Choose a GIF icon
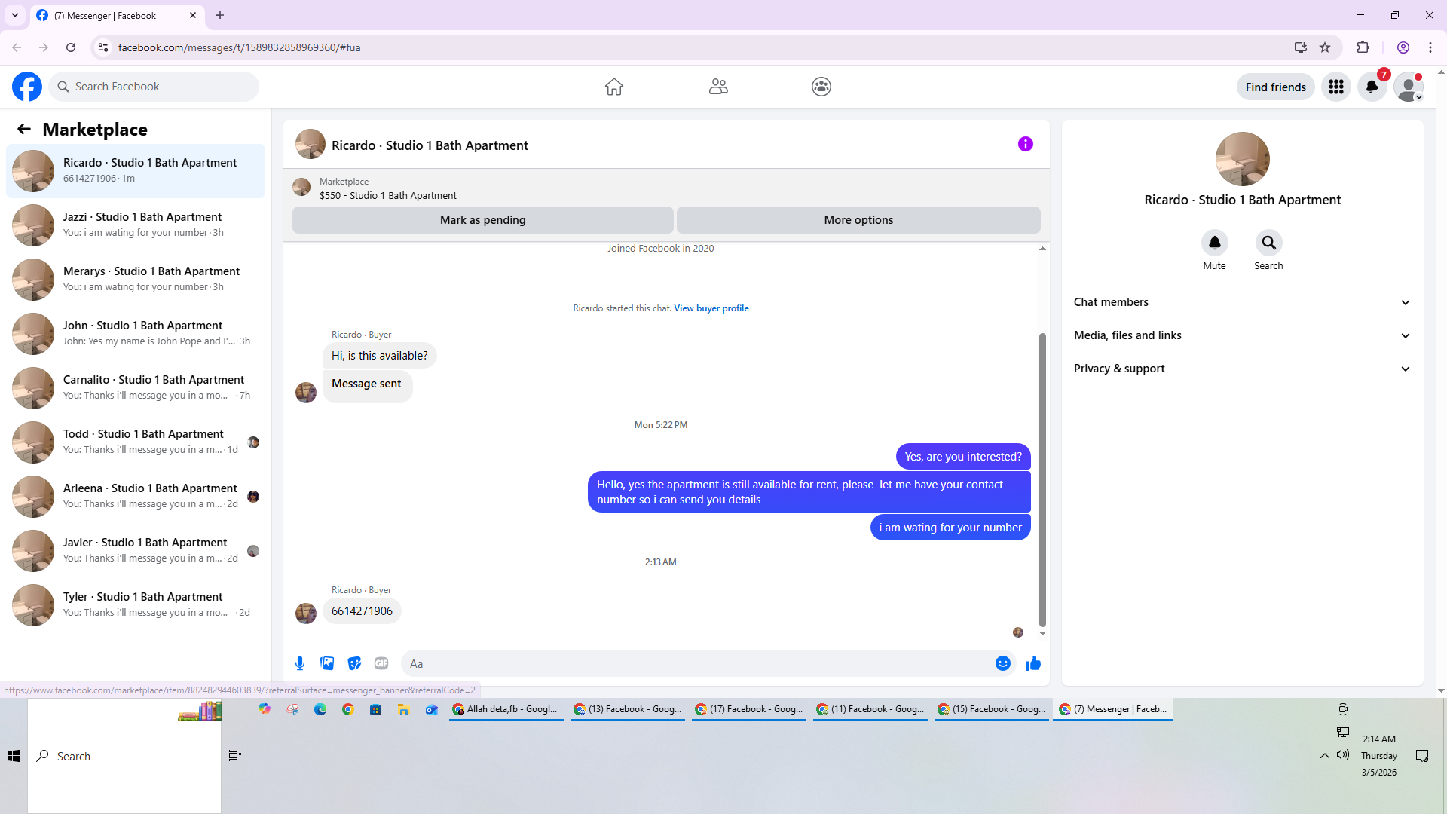Viewport: 1447px width, 814px height. (x=381, y=663)
